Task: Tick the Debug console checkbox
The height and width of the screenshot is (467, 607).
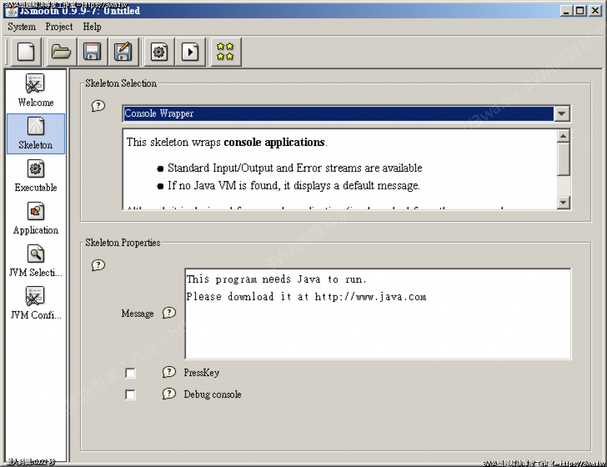Action: coord(130,395)
